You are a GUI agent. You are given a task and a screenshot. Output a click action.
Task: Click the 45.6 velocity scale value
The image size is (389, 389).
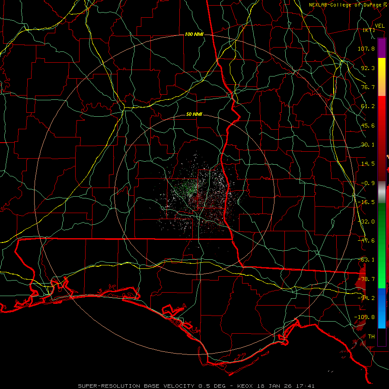pos(368,125)
